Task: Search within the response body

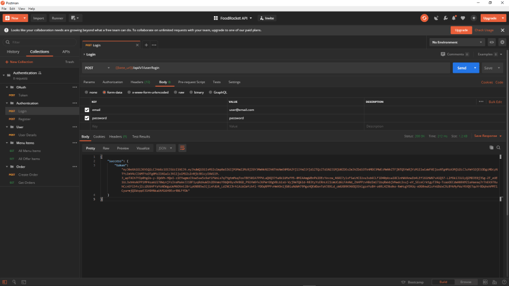Action: (498, 147)
